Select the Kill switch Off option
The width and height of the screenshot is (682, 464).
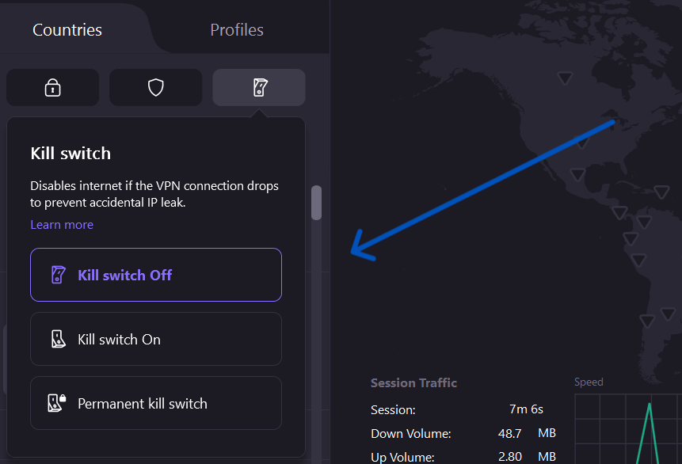pos(155,274)
